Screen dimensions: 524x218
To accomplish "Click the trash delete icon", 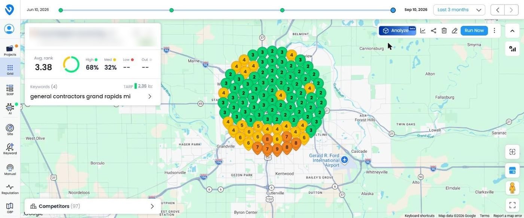I will point(444,31).
